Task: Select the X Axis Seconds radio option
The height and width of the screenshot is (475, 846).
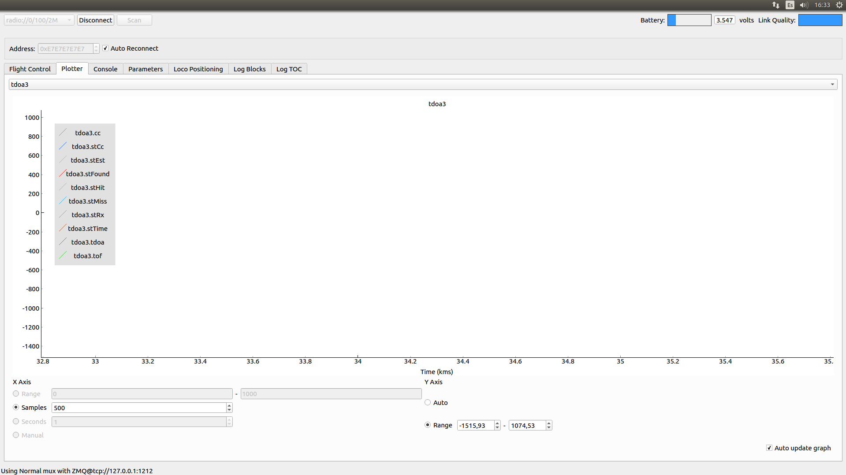Action: coord(16,421)
